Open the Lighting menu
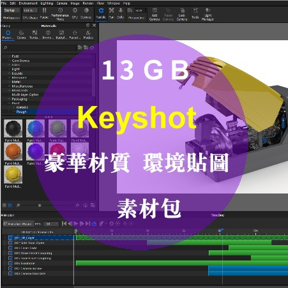Viewport: 288px width, 288px height. coord(47,3)
